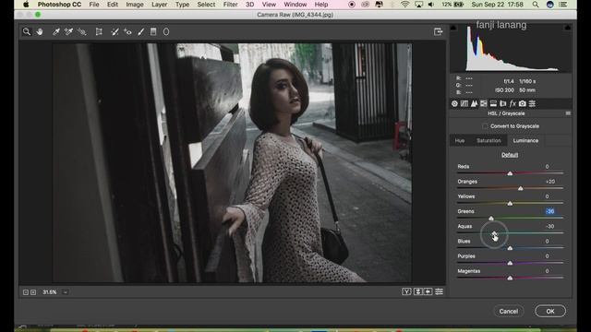591x332 pixels.
Task: Open the HSL panel flyout menu
Action: coord(568,113)
